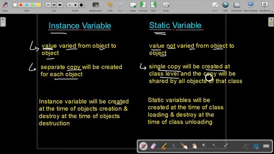Select the capture part of screen tool
Image resolution: width=274 pixels, height=154 pixels.
pyautogui.click(x=256, y=146)
